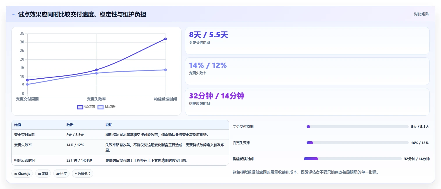Screen dimensions: 441x189
Task: Click the 维度 table column header
Action: coord(18,125)
